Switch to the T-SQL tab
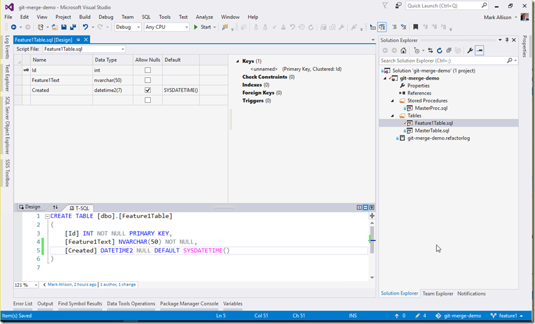The width and height of the screenshot is (535, 324). [79, 208]
